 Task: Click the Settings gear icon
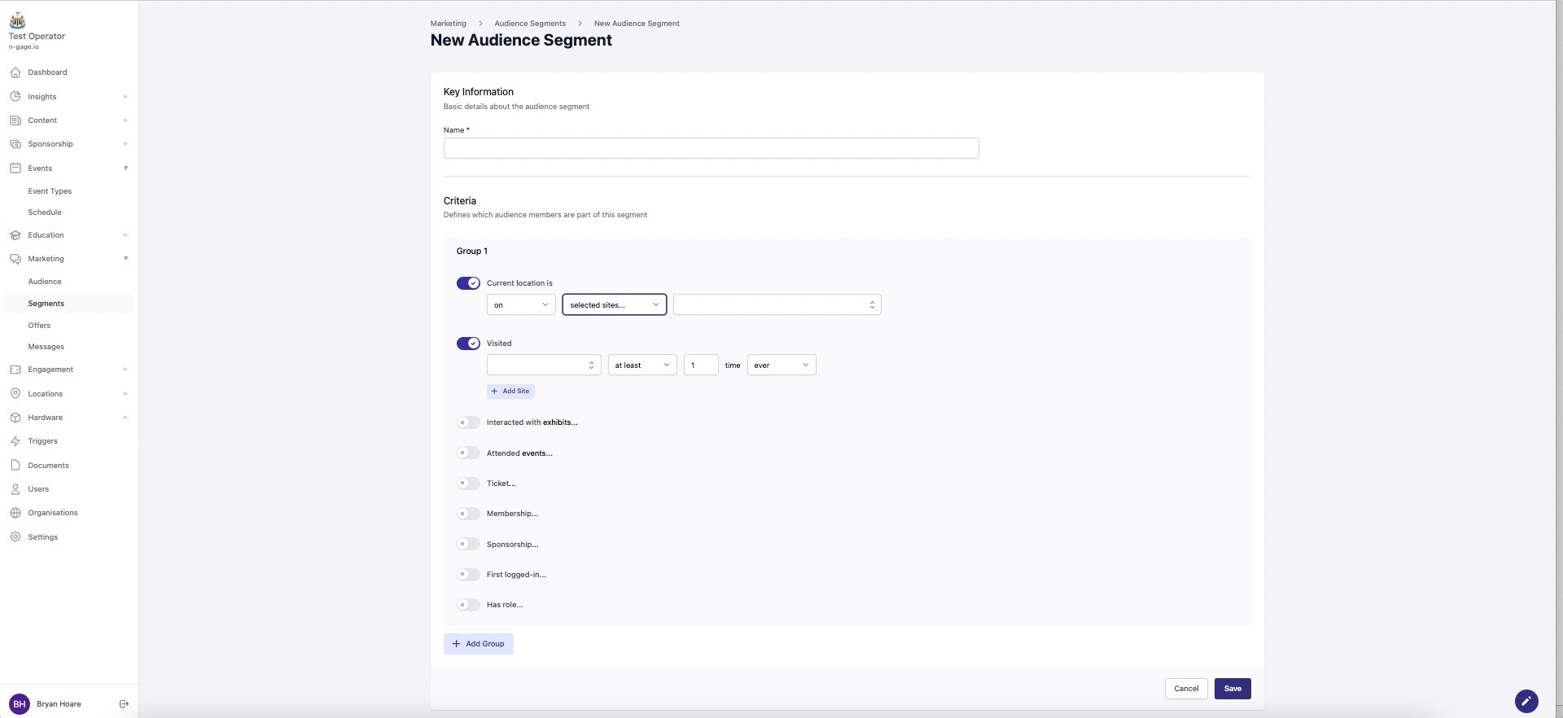click(x=15, y=537)
